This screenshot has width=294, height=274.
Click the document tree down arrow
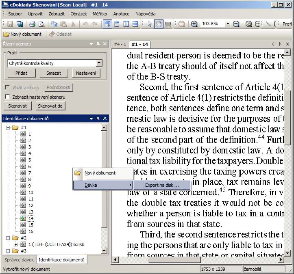tap(104, 250)
